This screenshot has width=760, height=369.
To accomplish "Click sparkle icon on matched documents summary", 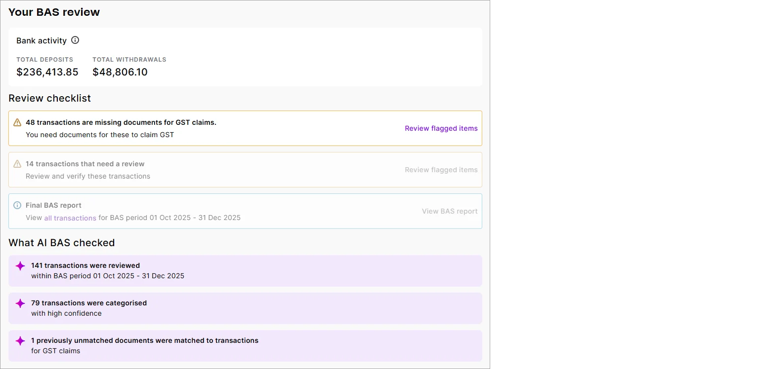I will [20, 340].
